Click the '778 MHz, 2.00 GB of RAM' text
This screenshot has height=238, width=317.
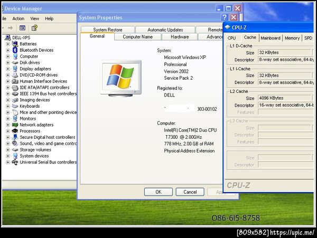click(189, 144)
